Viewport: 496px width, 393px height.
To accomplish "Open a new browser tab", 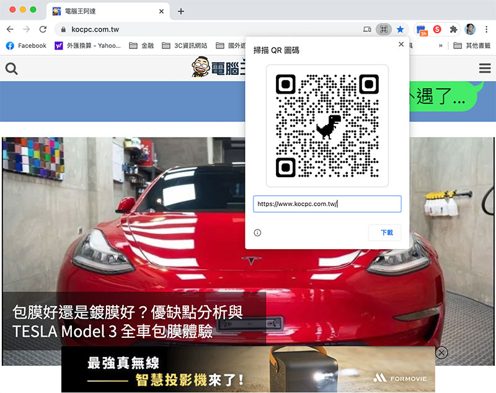I will (181, 11).
